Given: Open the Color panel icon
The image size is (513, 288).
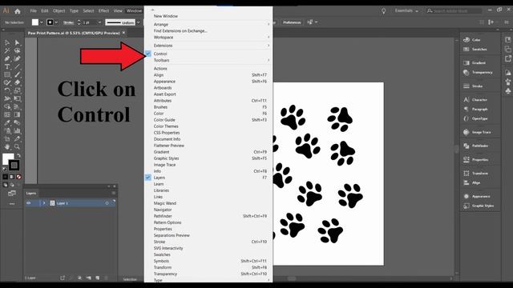Looking at the screenshot, I should [467, 39].
